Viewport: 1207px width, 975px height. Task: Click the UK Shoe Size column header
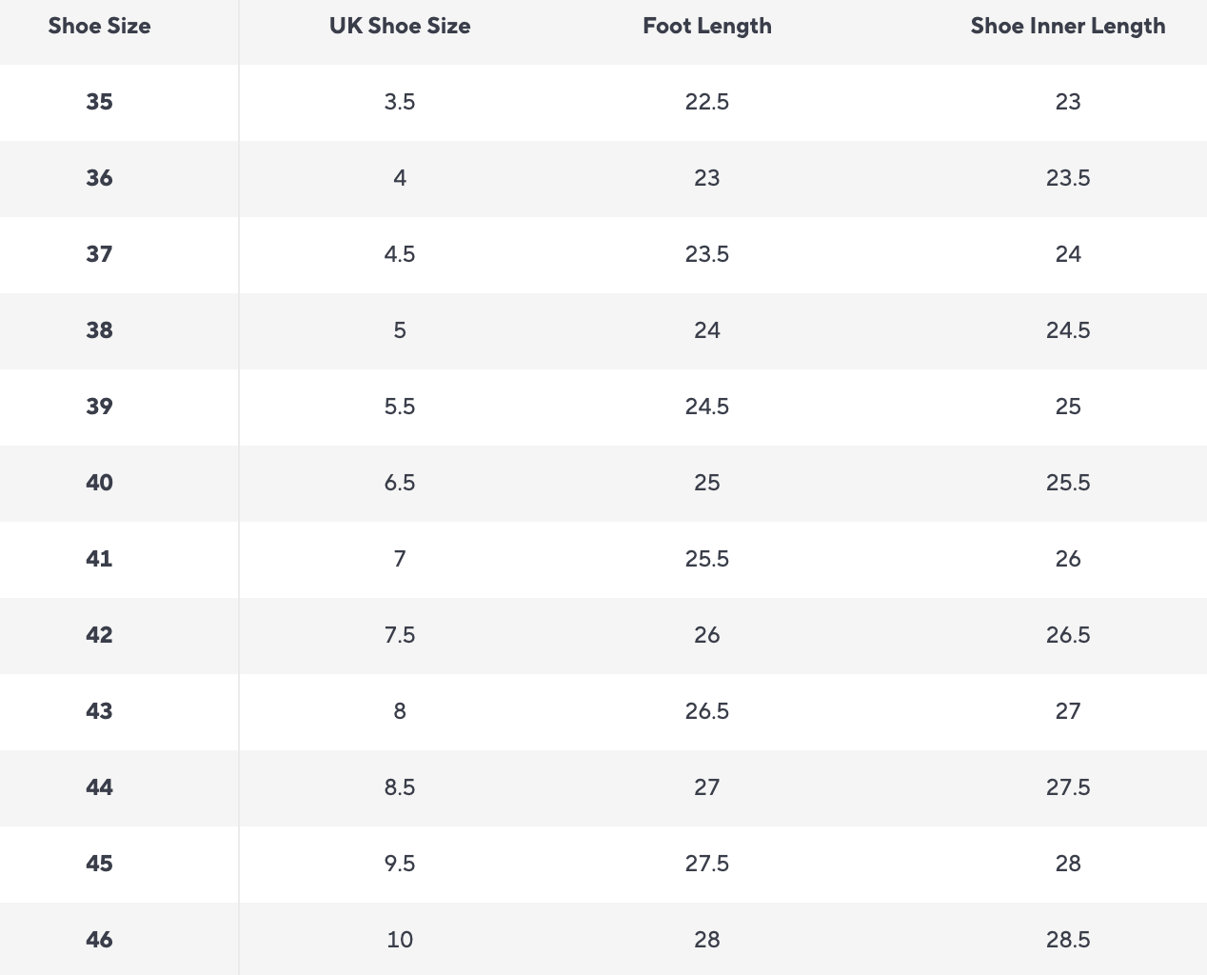coord(400,27)
